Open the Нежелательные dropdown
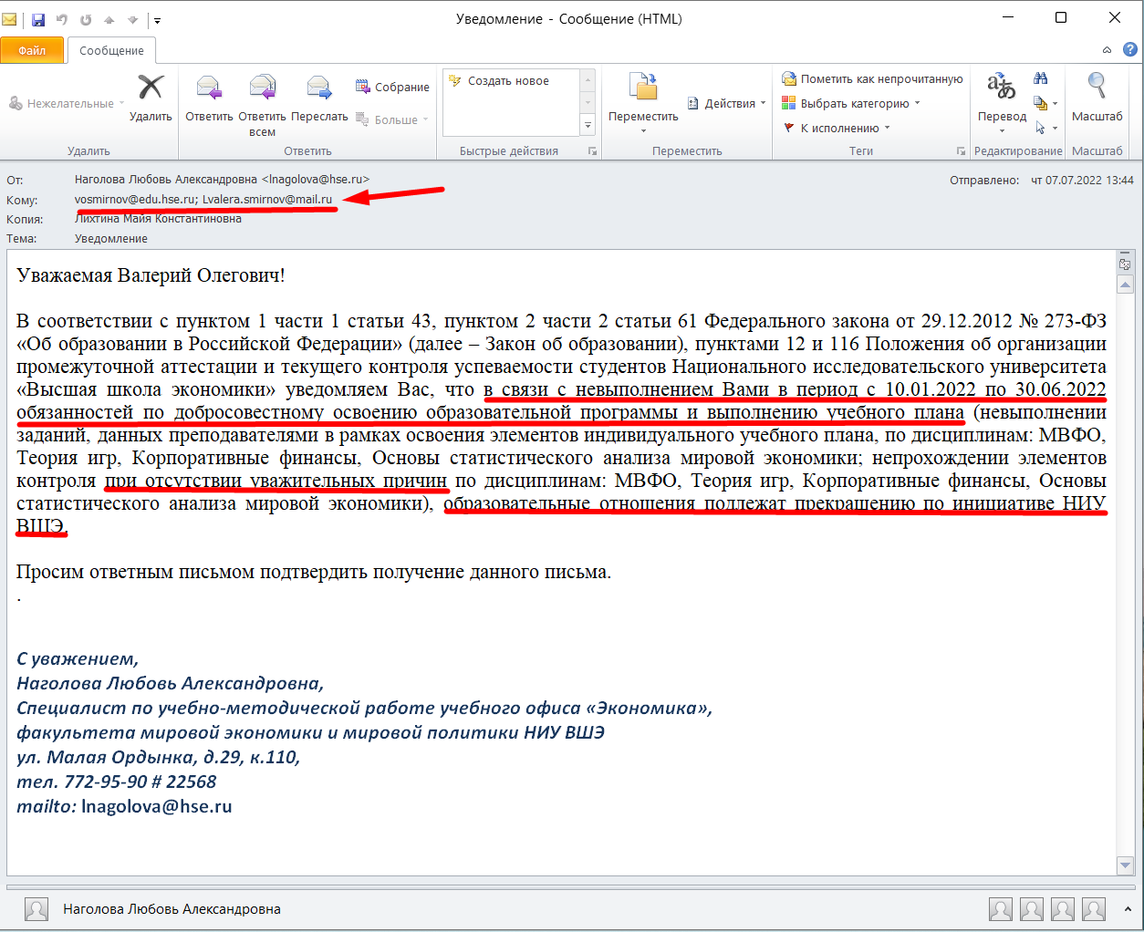1144x932 pixels. pyautogui.click(x=66, y=103)
